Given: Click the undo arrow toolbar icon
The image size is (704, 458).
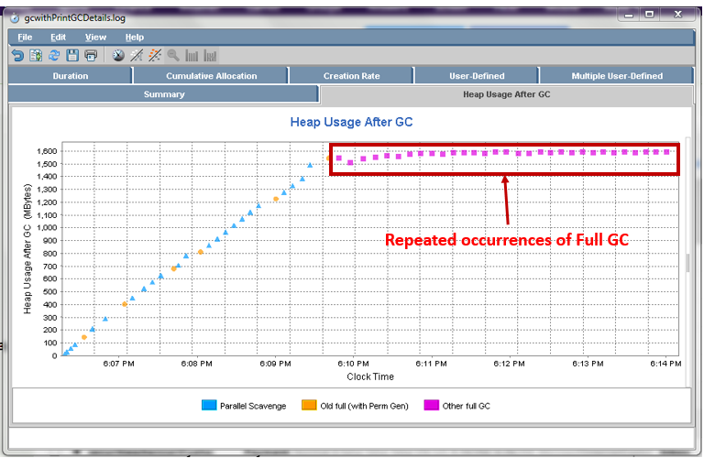Looking at the screenshot, I should click(x=17, y=56).
